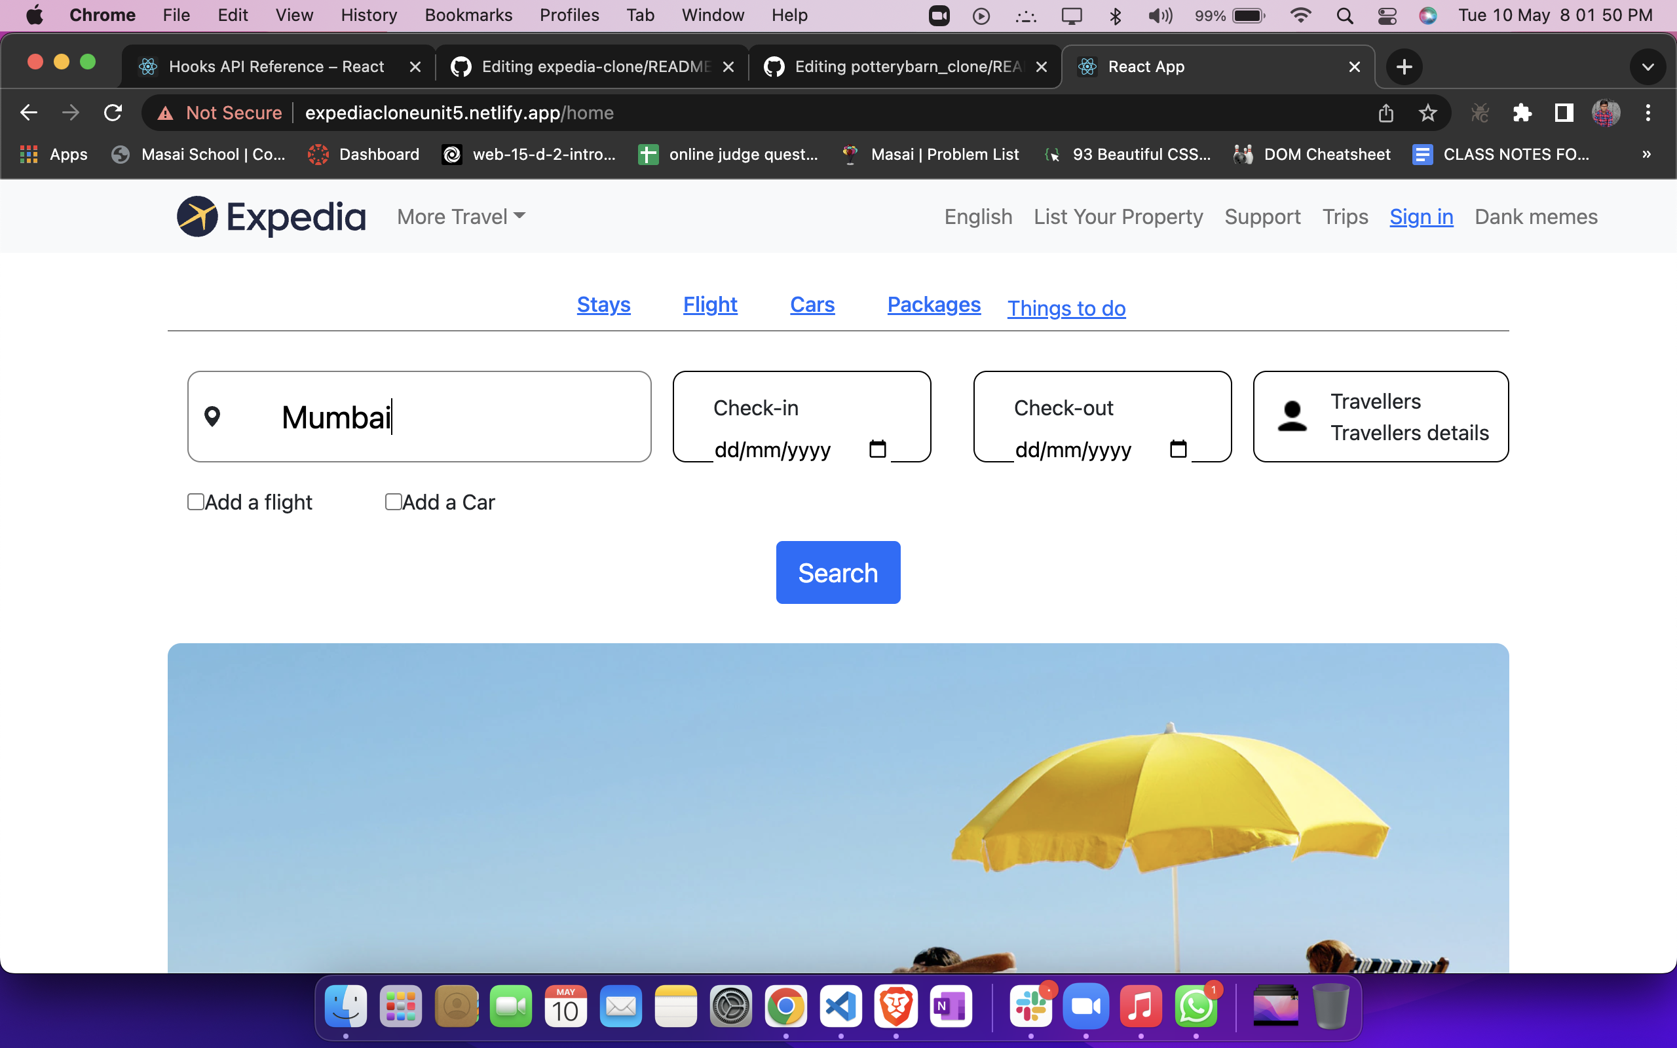Check the Add a flight checkbox

(195, 501)
